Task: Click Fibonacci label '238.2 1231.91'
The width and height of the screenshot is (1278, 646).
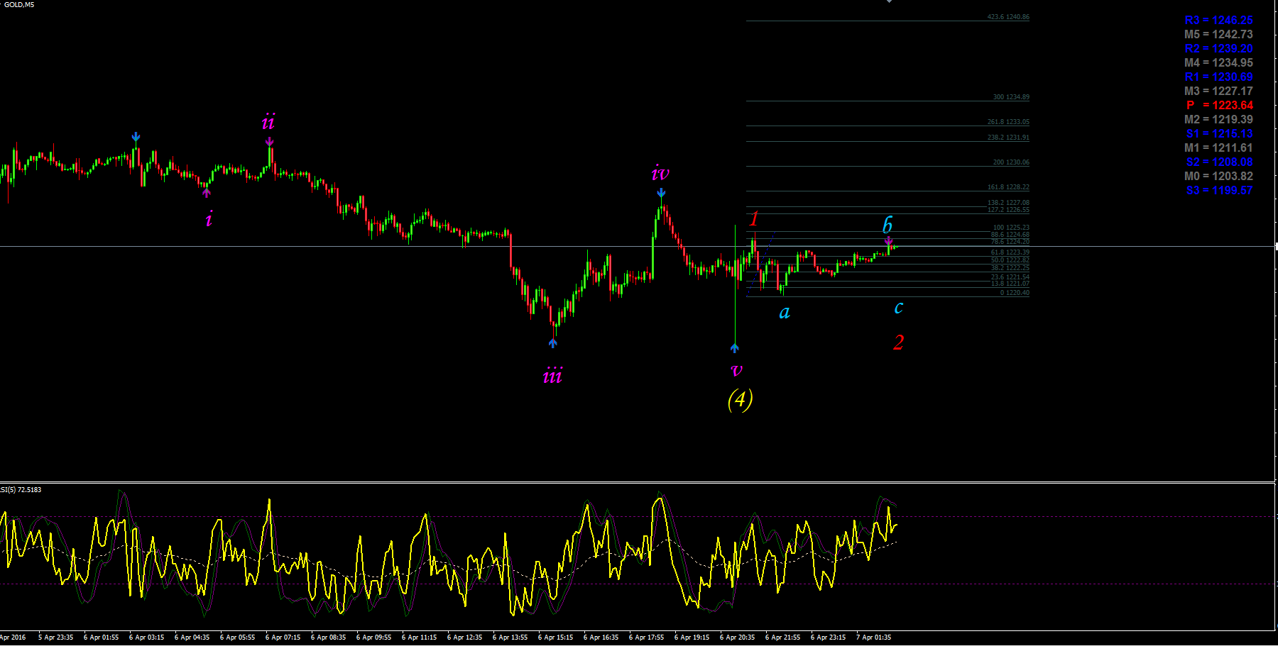Action: pyautogui.click(x=1008, y=138)
